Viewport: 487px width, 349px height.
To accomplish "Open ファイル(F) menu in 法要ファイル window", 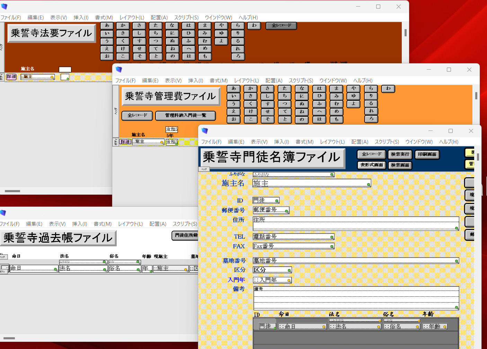I will pyautogui.click(x=10, y=17).
